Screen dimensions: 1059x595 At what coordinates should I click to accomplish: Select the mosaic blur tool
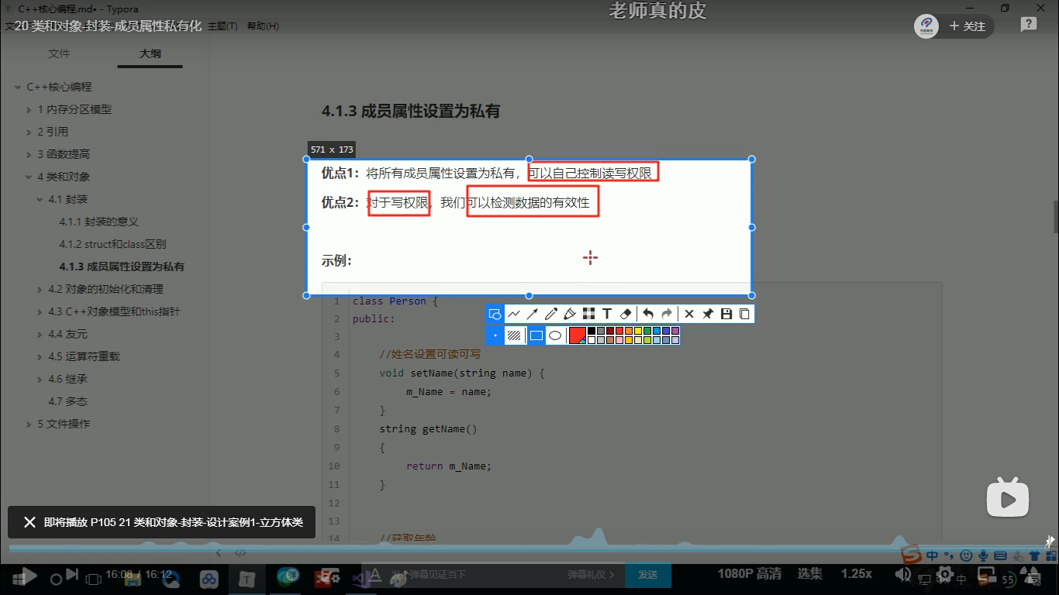pos(588,314)
